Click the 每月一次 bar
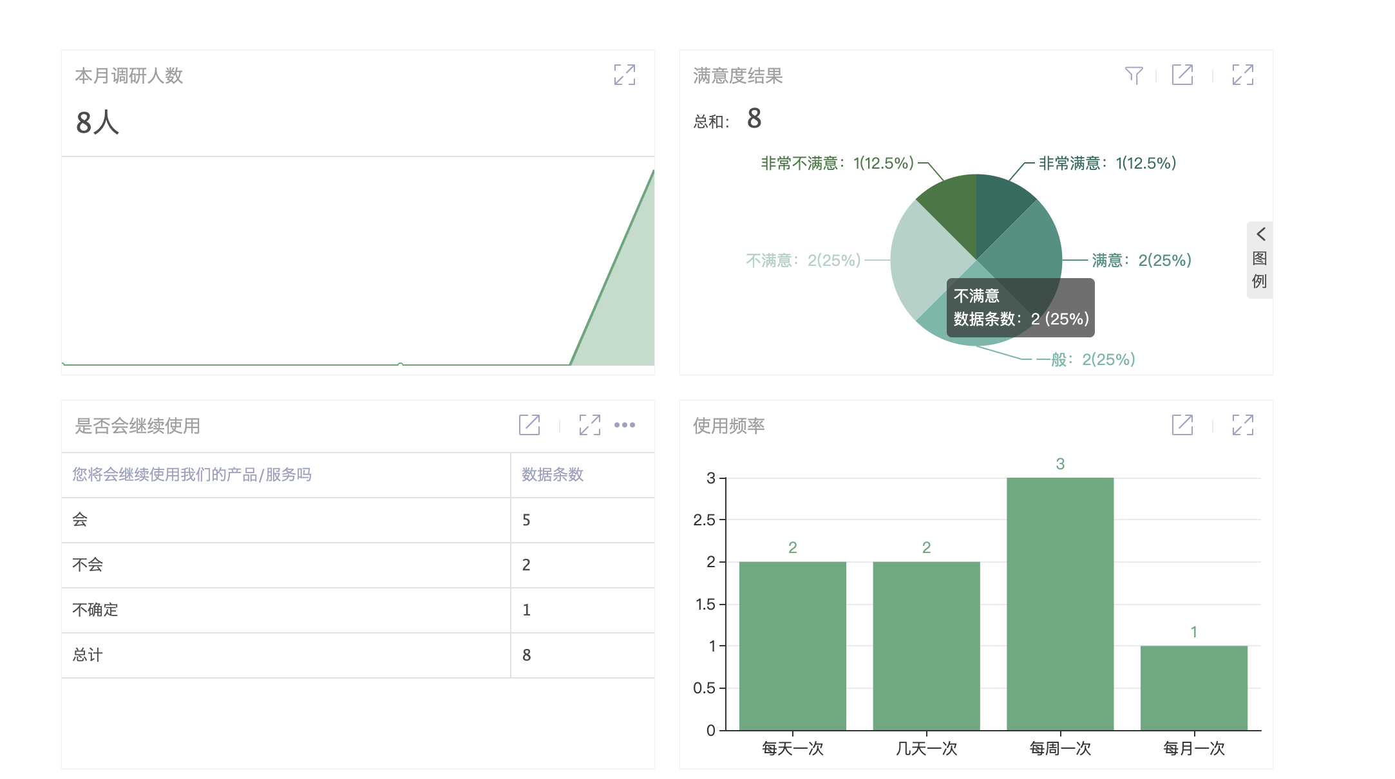 tap(1193, 688)
